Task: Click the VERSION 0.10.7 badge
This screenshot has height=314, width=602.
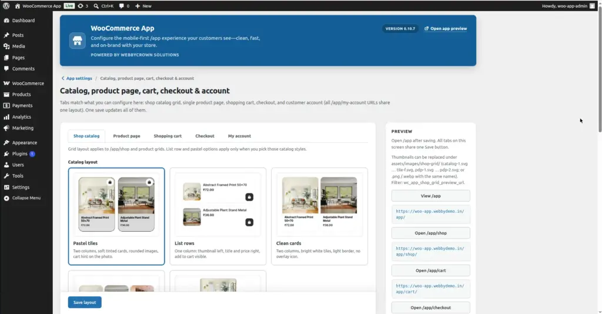Action: 400,28
